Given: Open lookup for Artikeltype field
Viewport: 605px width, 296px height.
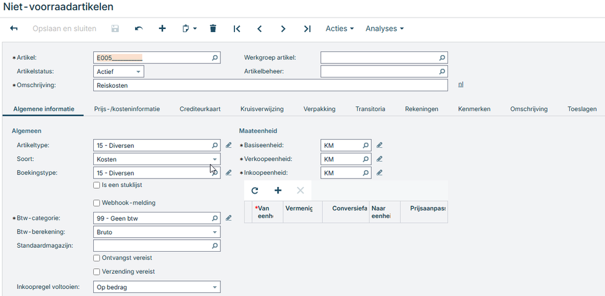Looking at the screenshot, I should pos(215,145).
